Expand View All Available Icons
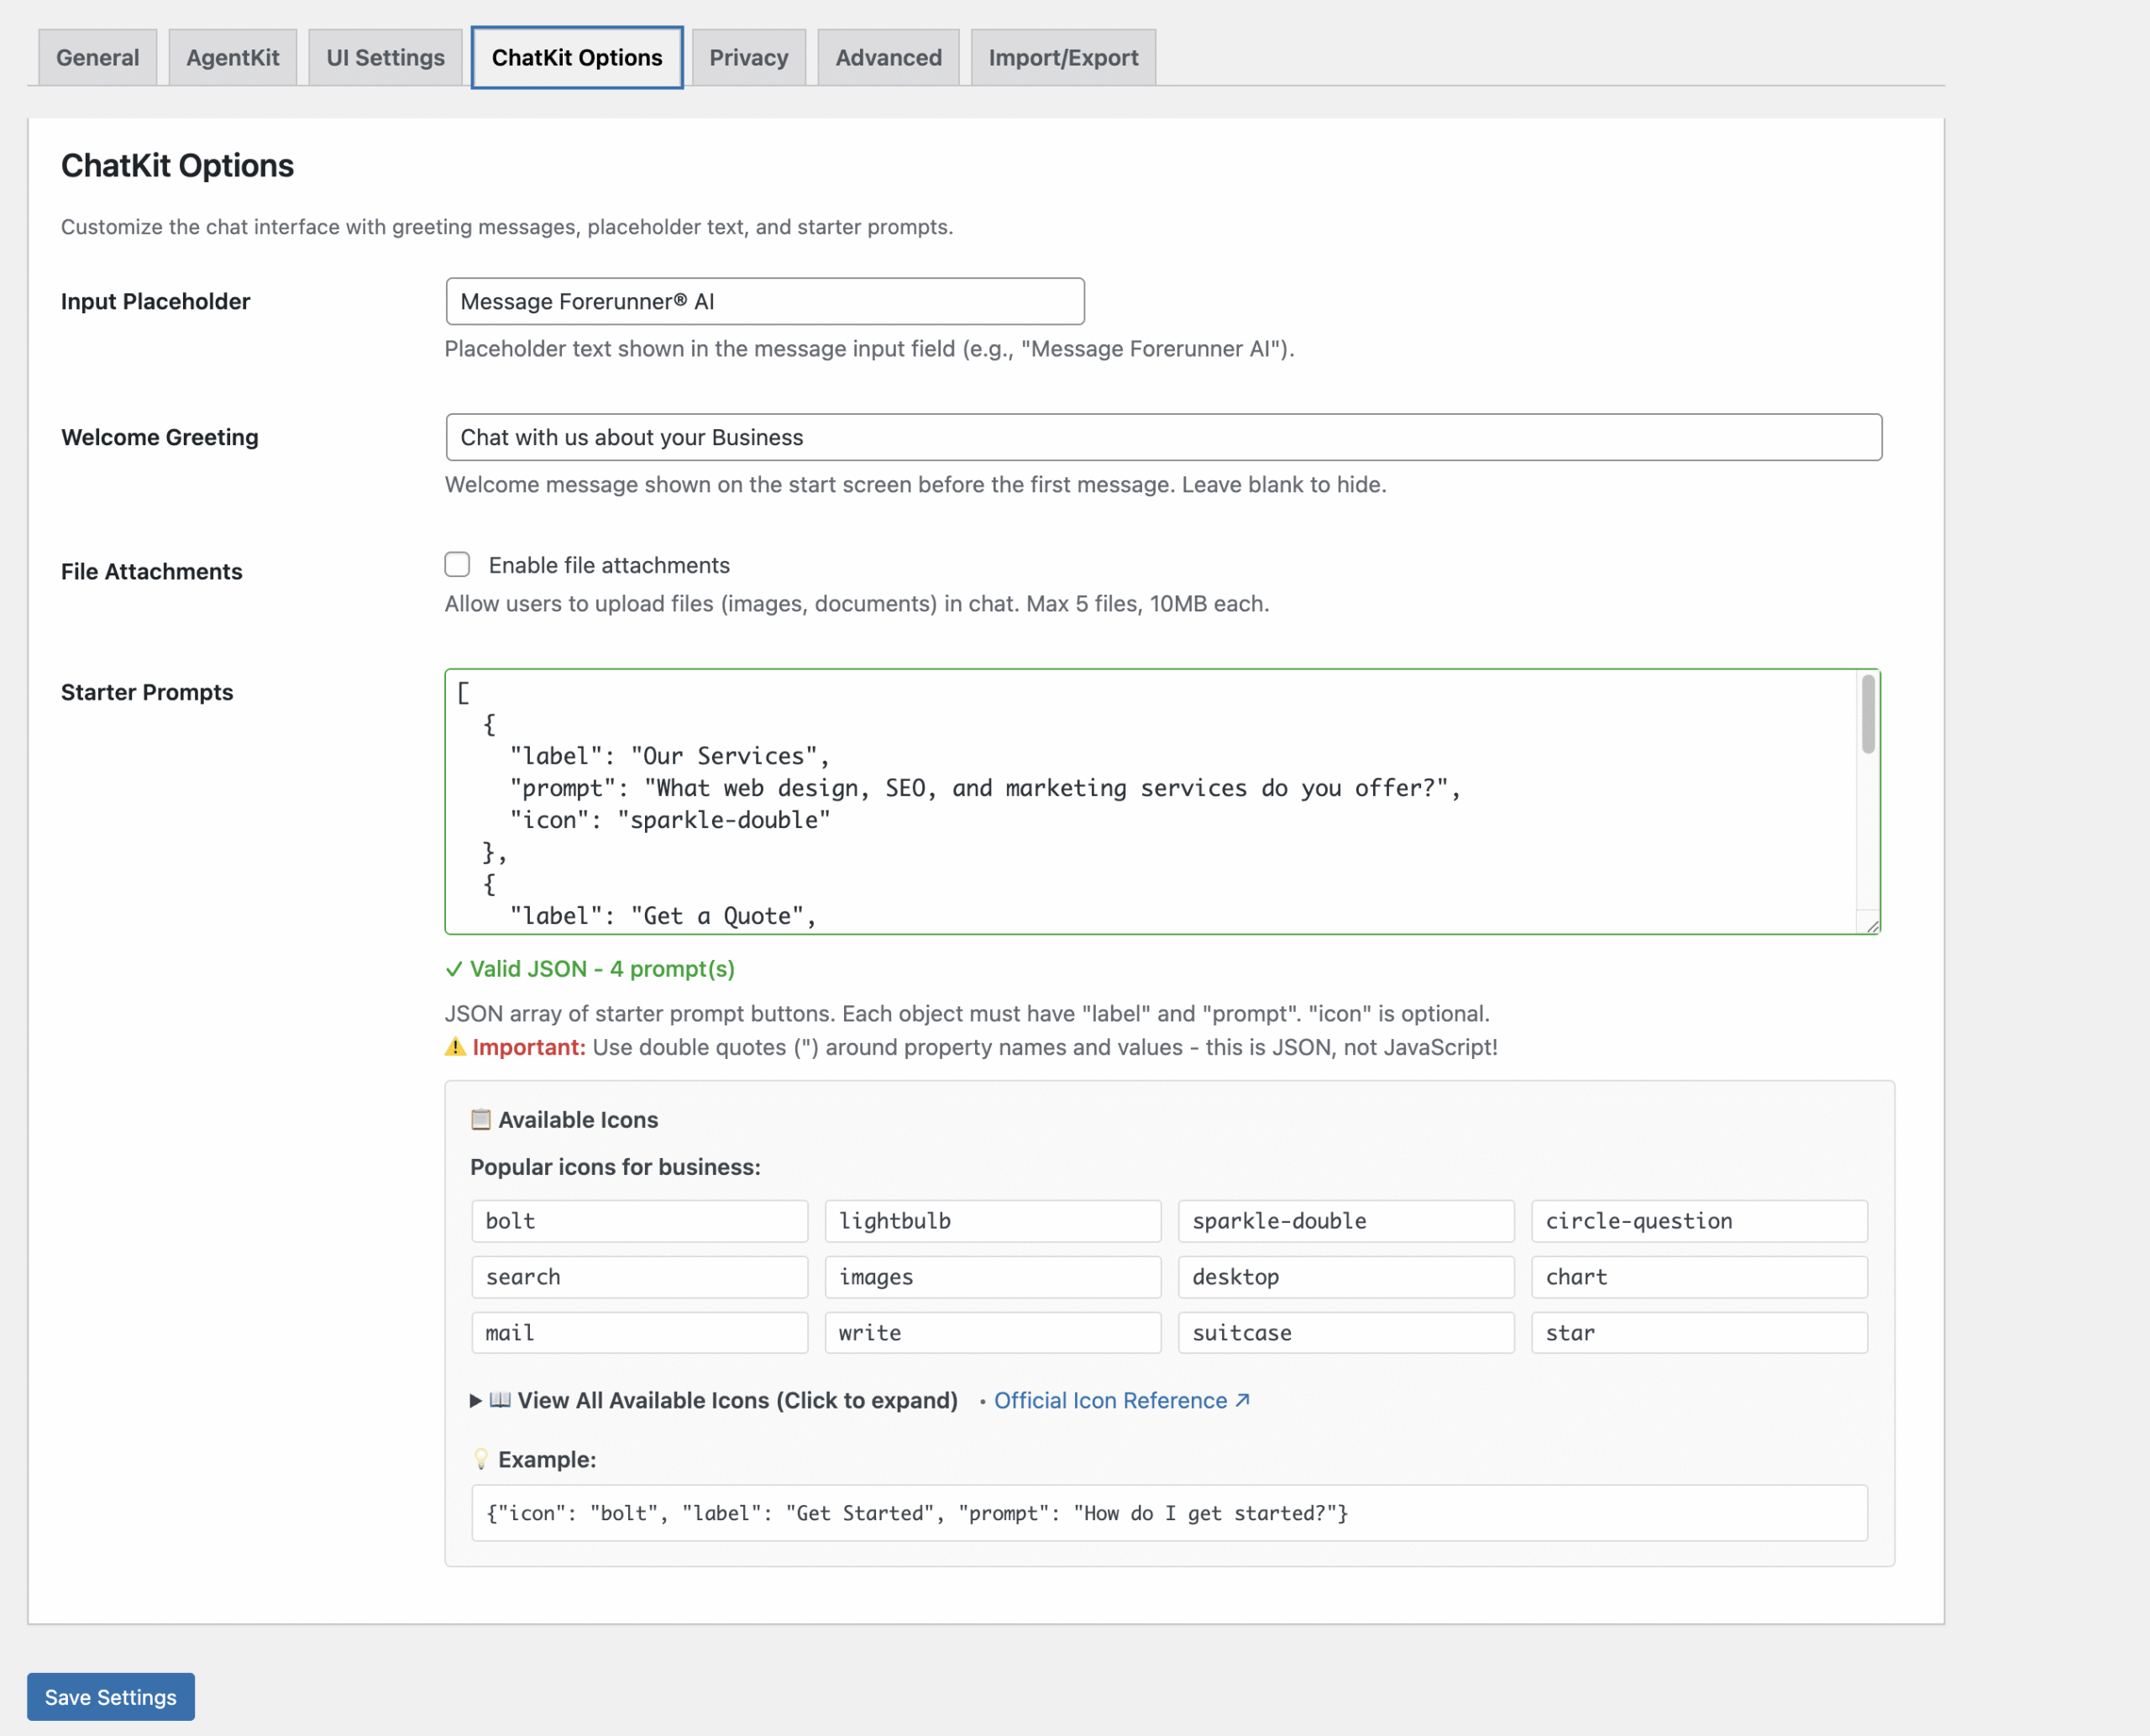 [714, 1400]
